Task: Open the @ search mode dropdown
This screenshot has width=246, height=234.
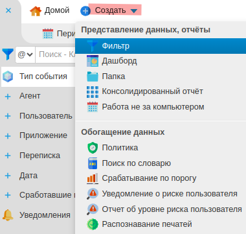Action: click(25, 54)
